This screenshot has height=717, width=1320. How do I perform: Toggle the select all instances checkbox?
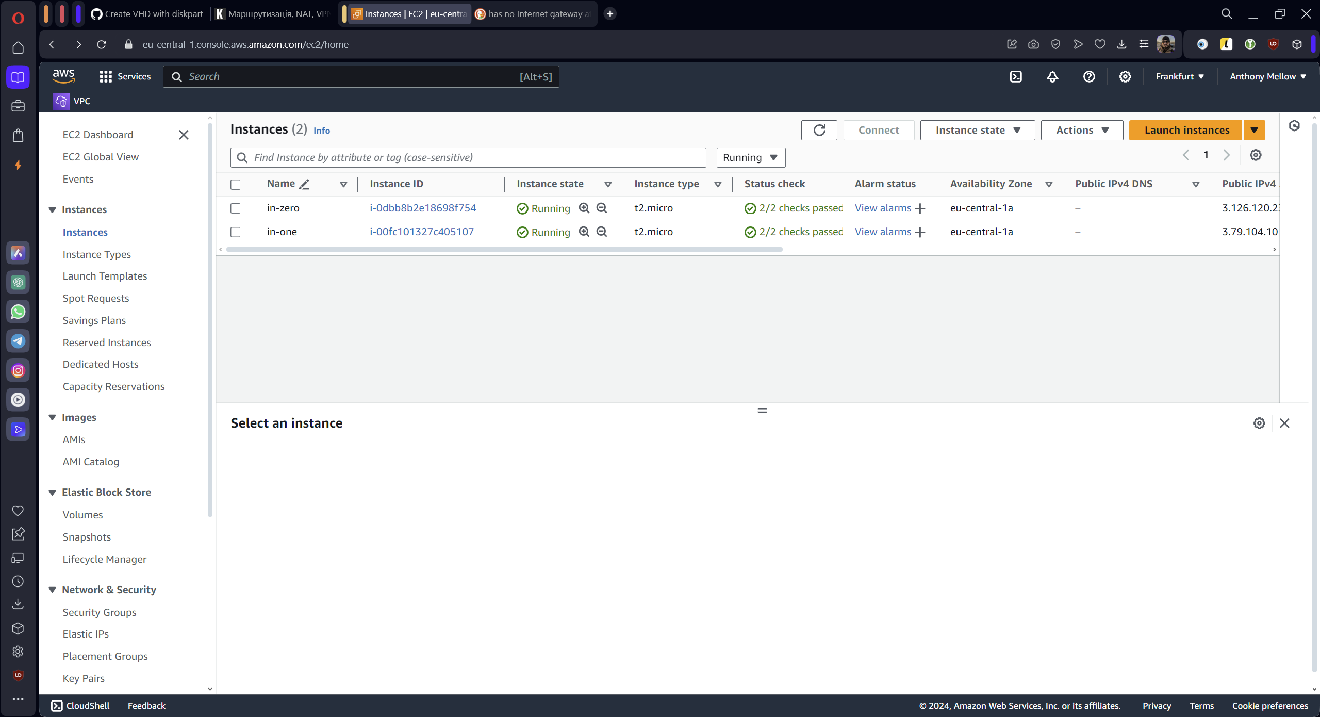(x=236, y=184)
